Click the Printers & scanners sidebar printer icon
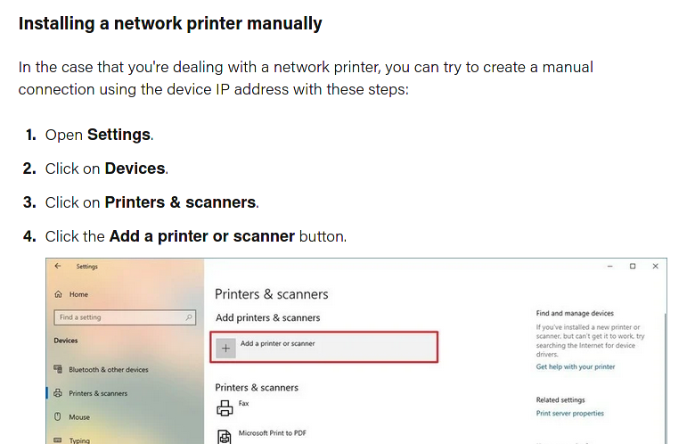 click(x=58, y=393)
